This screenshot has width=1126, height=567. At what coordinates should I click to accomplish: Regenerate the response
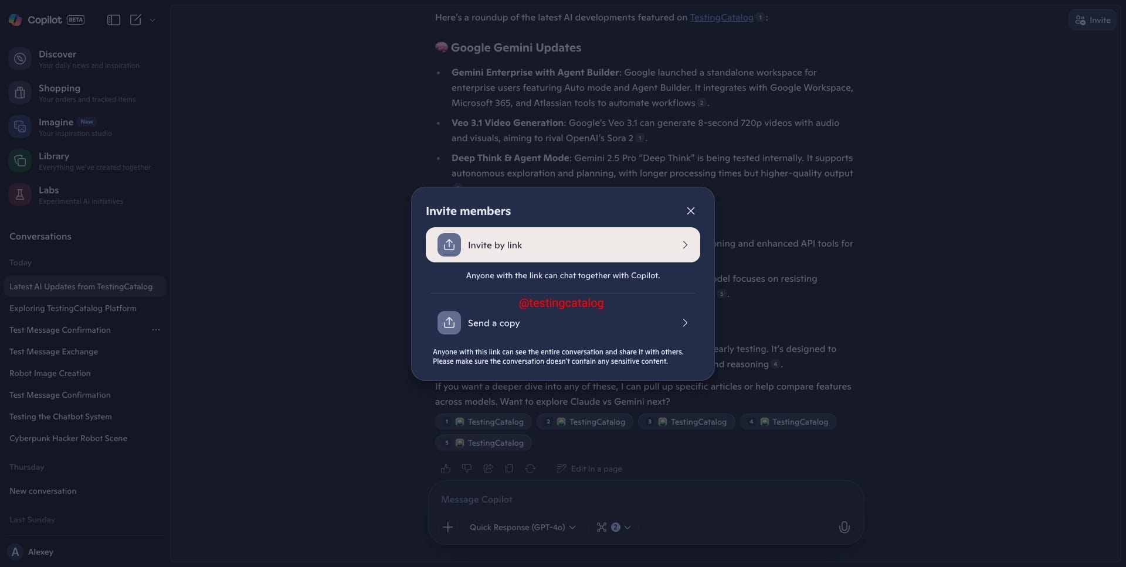coord(530,469)
